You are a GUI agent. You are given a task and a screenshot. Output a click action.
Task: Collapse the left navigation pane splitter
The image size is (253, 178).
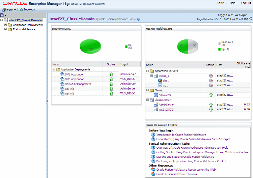point(47,101)
